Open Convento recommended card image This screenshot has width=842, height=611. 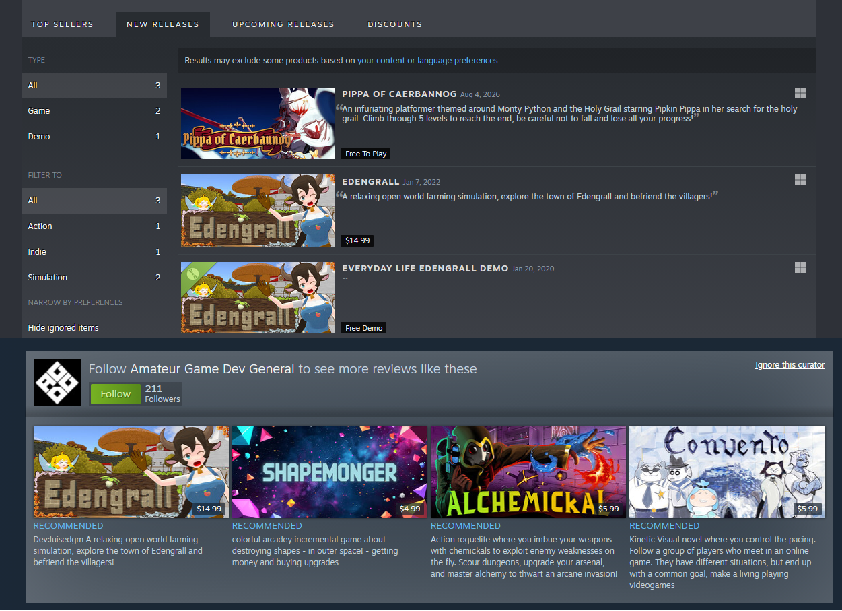tap(727, 472)
